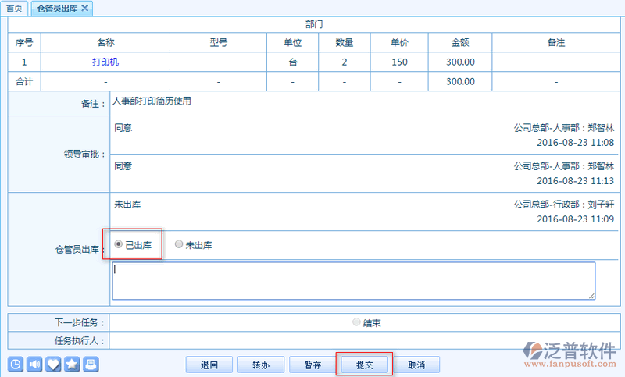Click the 任务执行人 label
Screen dimensions: 625x377
pos(80,341)
